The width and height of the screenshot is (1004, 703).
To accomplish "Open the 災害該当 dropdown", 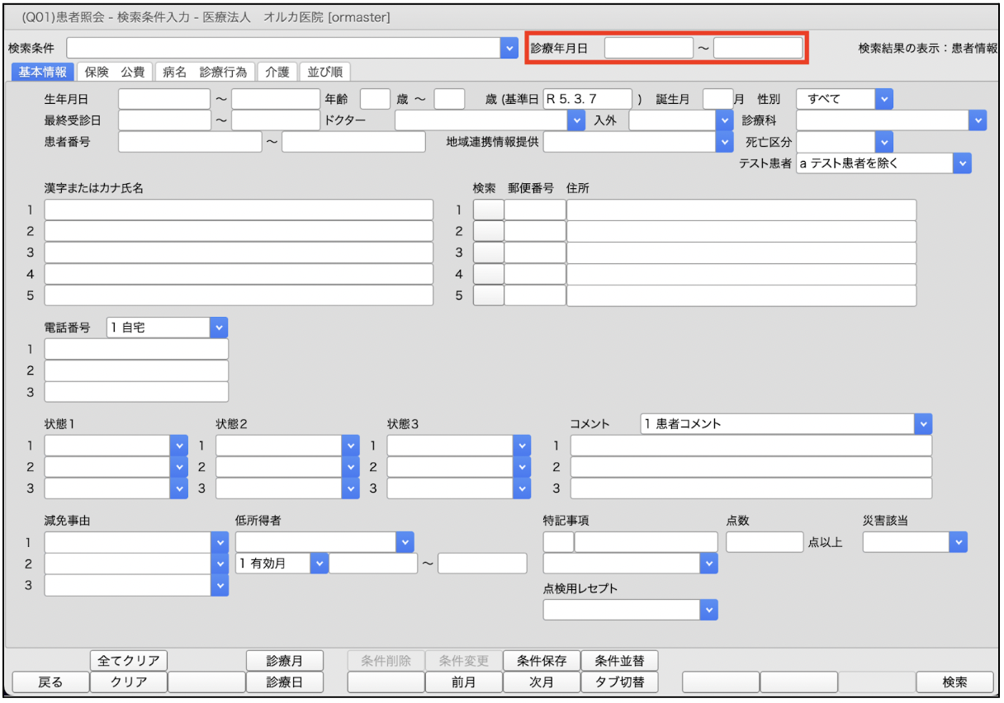I will 957,542.
